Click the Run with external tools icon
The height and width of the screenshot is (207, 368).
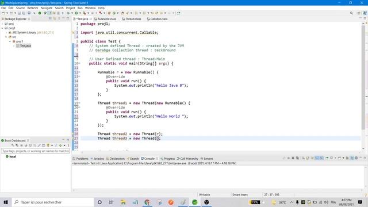pyautogui.click(x=85, y=13)
